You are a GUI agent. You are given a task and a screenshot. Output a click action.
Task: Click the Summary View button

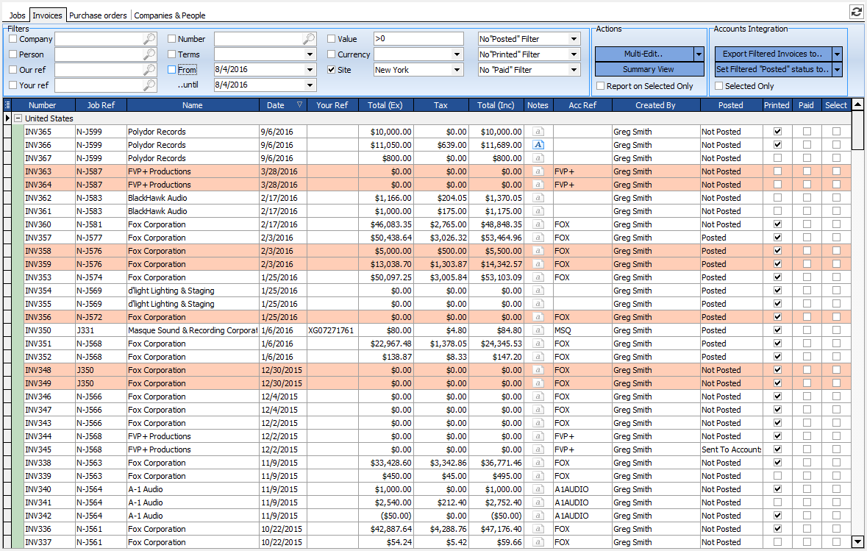tap(649, 69)
